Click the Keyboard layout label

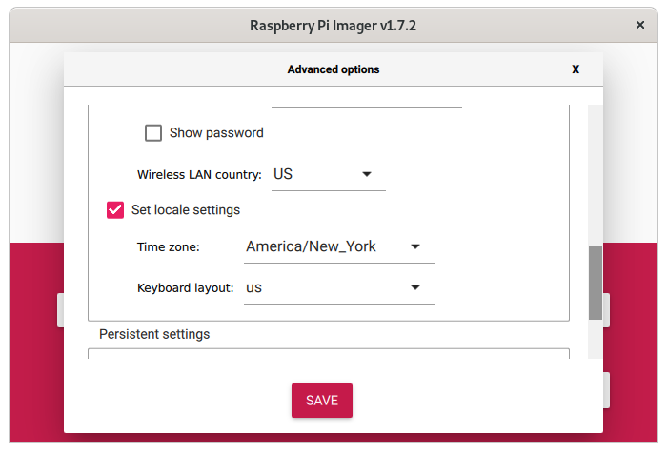click(186, 288)
